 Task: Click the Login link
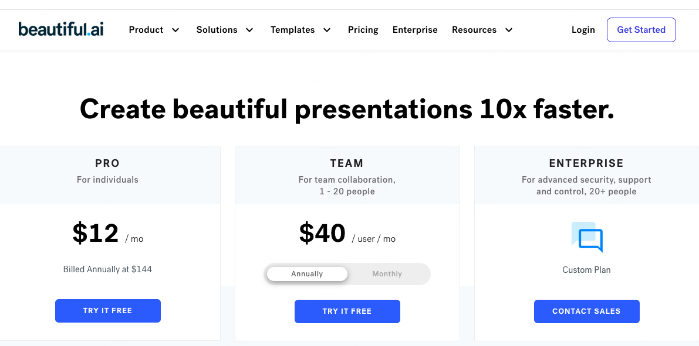[583, 30]
